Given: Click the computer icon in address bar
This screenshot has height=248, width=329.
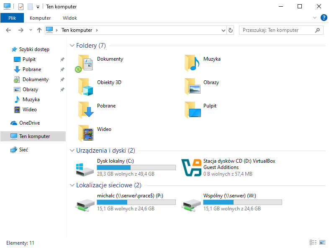Looking at the screenshot, I should tap(49, 30).
